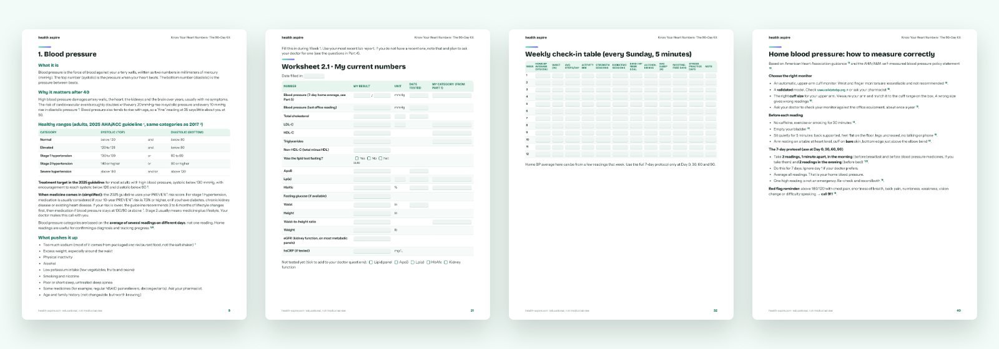Tick the No checkbox for lipid test fasting
This screenshot has width=999, height=349.
[x=369, y=158]
